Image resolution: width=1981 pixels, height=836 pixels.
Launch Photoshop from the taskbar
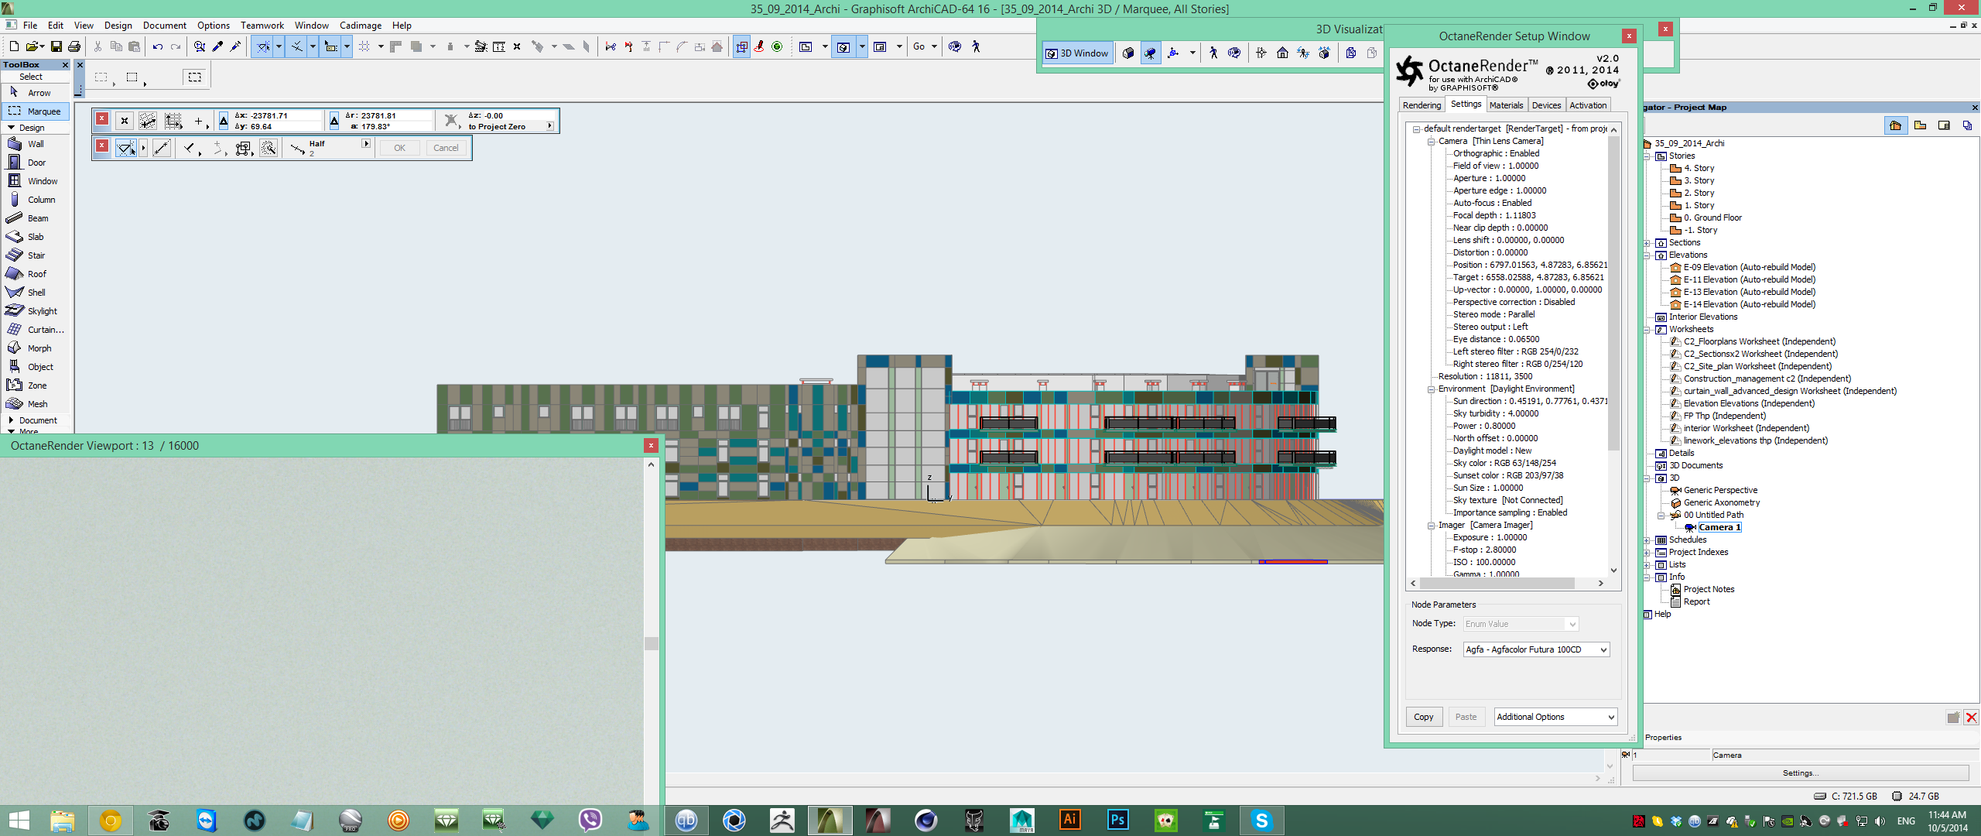click(1117, 820)
